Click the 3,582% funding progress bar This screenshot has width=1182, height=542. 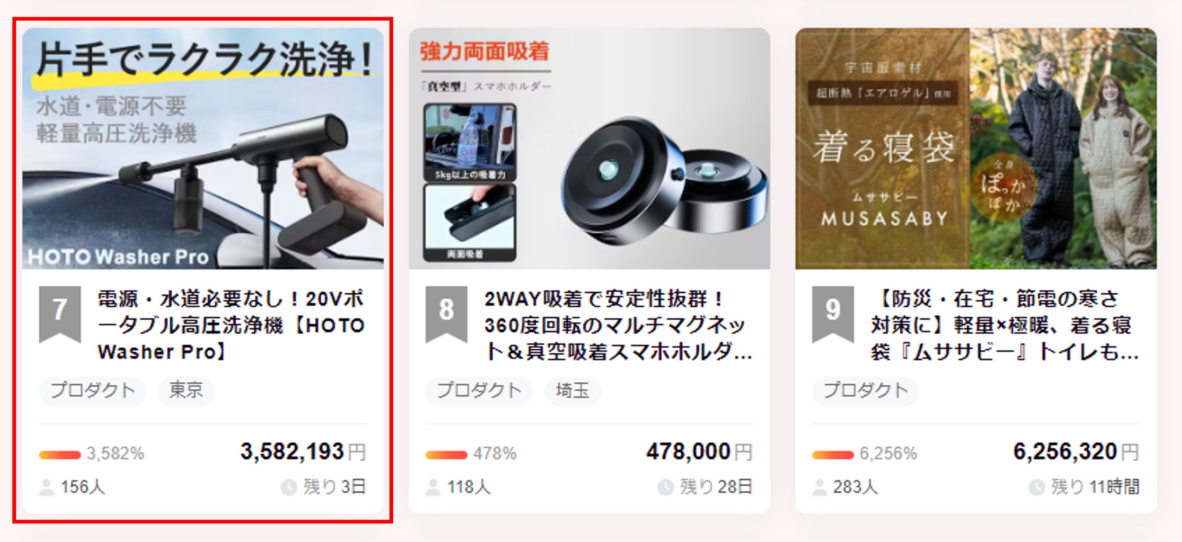coord(60,455)
